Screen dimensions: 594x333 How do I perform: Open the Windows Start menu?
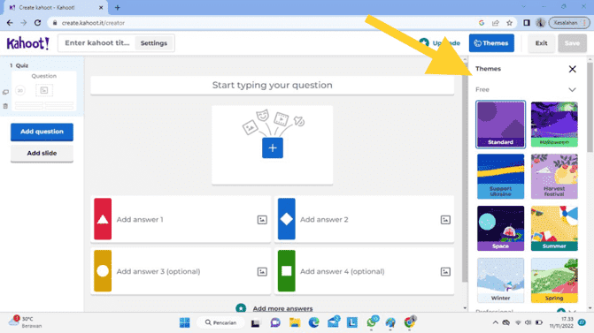185,322
